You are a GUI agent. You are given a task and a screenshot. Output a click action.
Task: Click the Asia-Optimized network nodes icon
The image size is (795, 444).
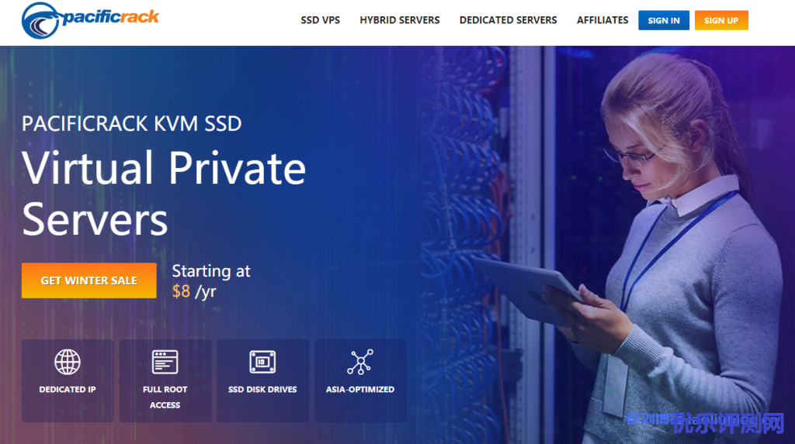(360, 362)
